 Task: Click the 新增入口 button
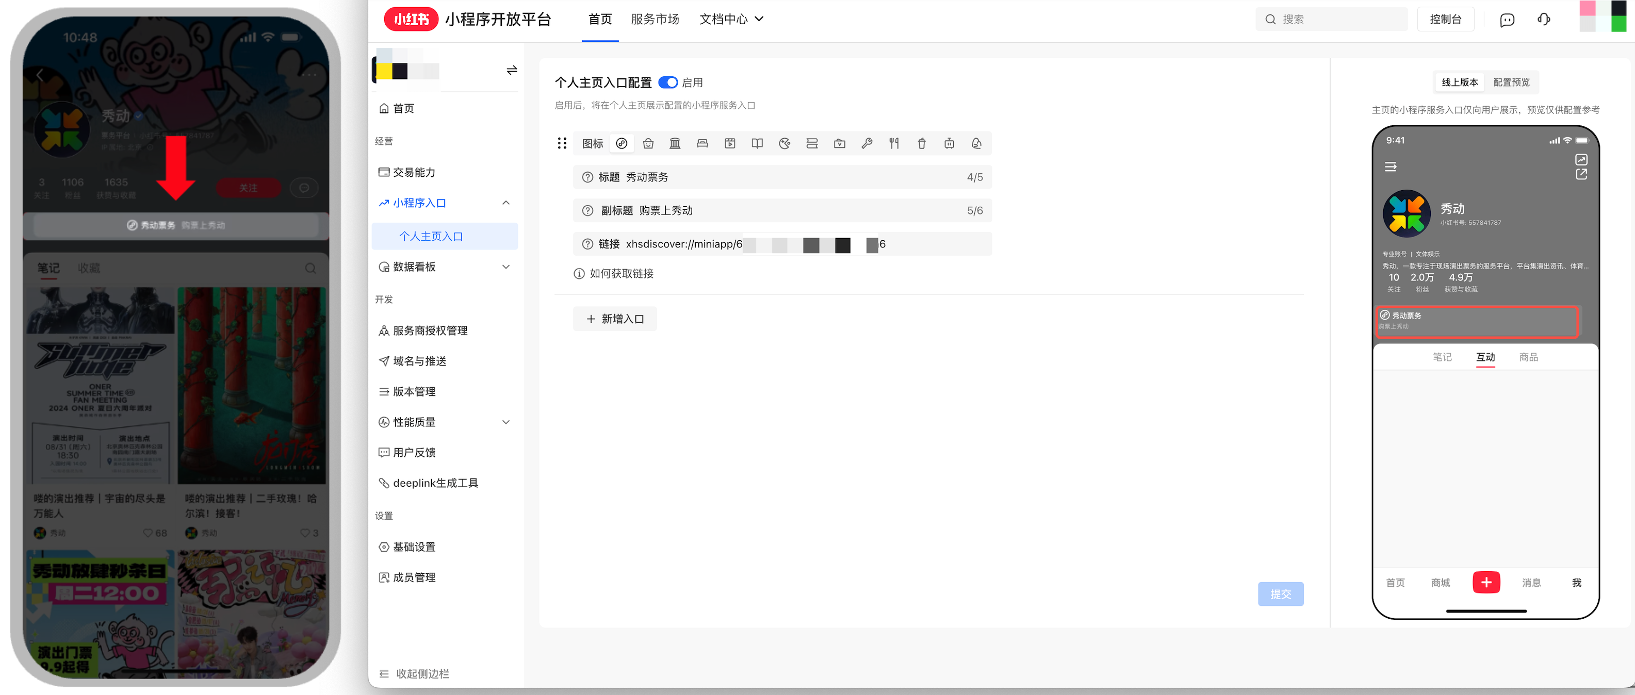[x=614, y=319]
